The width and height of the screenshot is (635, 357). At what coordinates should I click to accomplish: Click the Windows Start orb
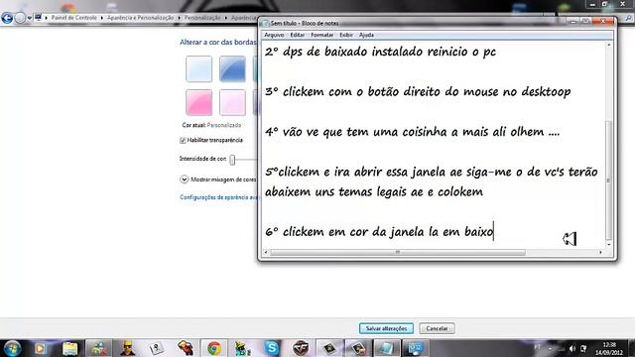tap(12, 348)
